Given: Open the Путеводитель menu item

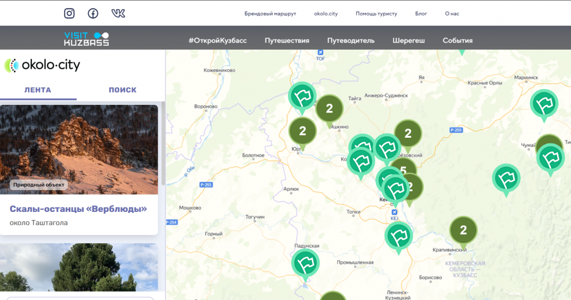Looking at the screenshot, I should tap(351, 40).
